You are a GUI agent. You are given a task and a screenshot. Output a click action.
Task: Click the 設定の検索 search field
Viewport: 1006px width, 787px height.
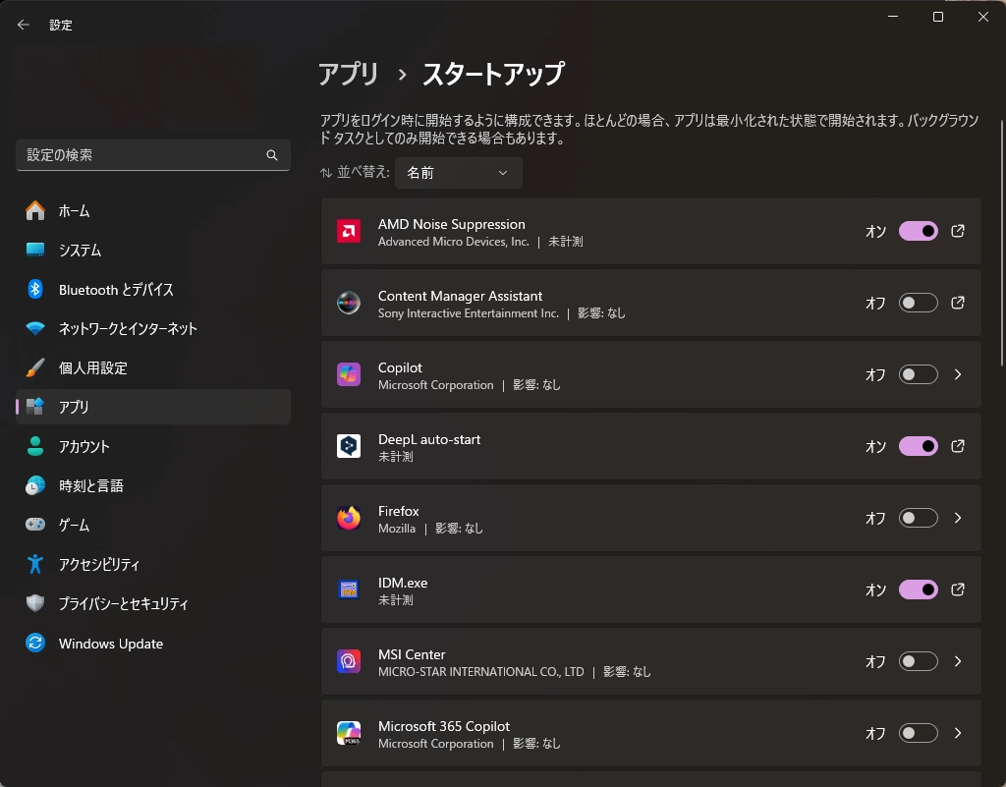pos(153,155)
